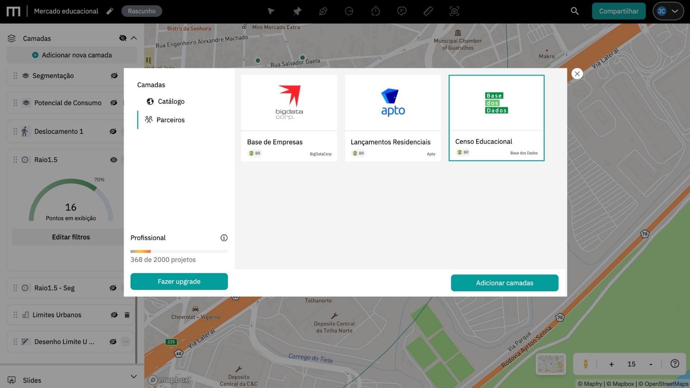Switch to the Catálogo section
690x388 pixels.
(171, 101)
